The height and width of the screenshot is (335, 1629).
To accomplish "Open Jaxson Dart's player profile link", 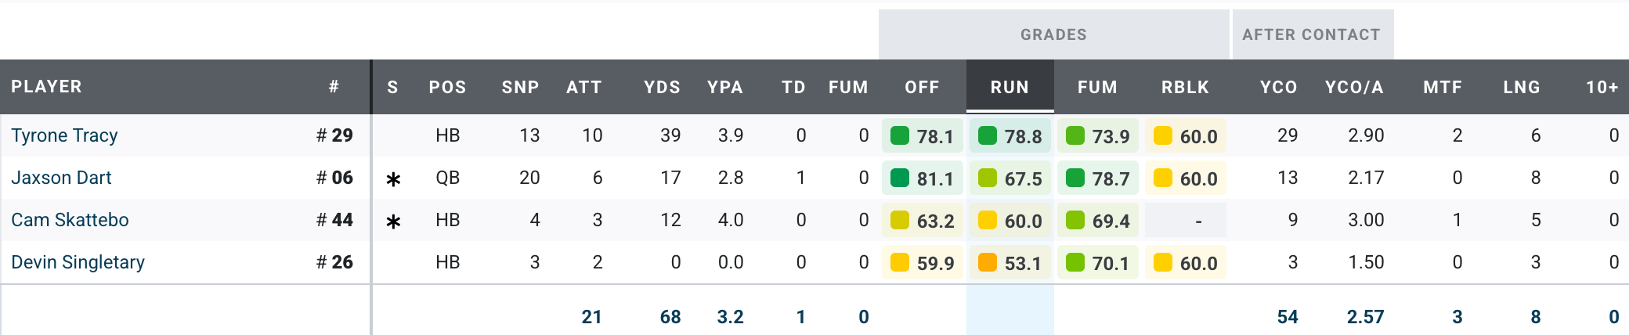I will [x=61, y=178].
